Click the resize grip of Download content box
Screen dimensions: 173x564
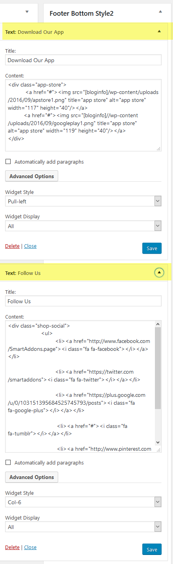[159, 149]
